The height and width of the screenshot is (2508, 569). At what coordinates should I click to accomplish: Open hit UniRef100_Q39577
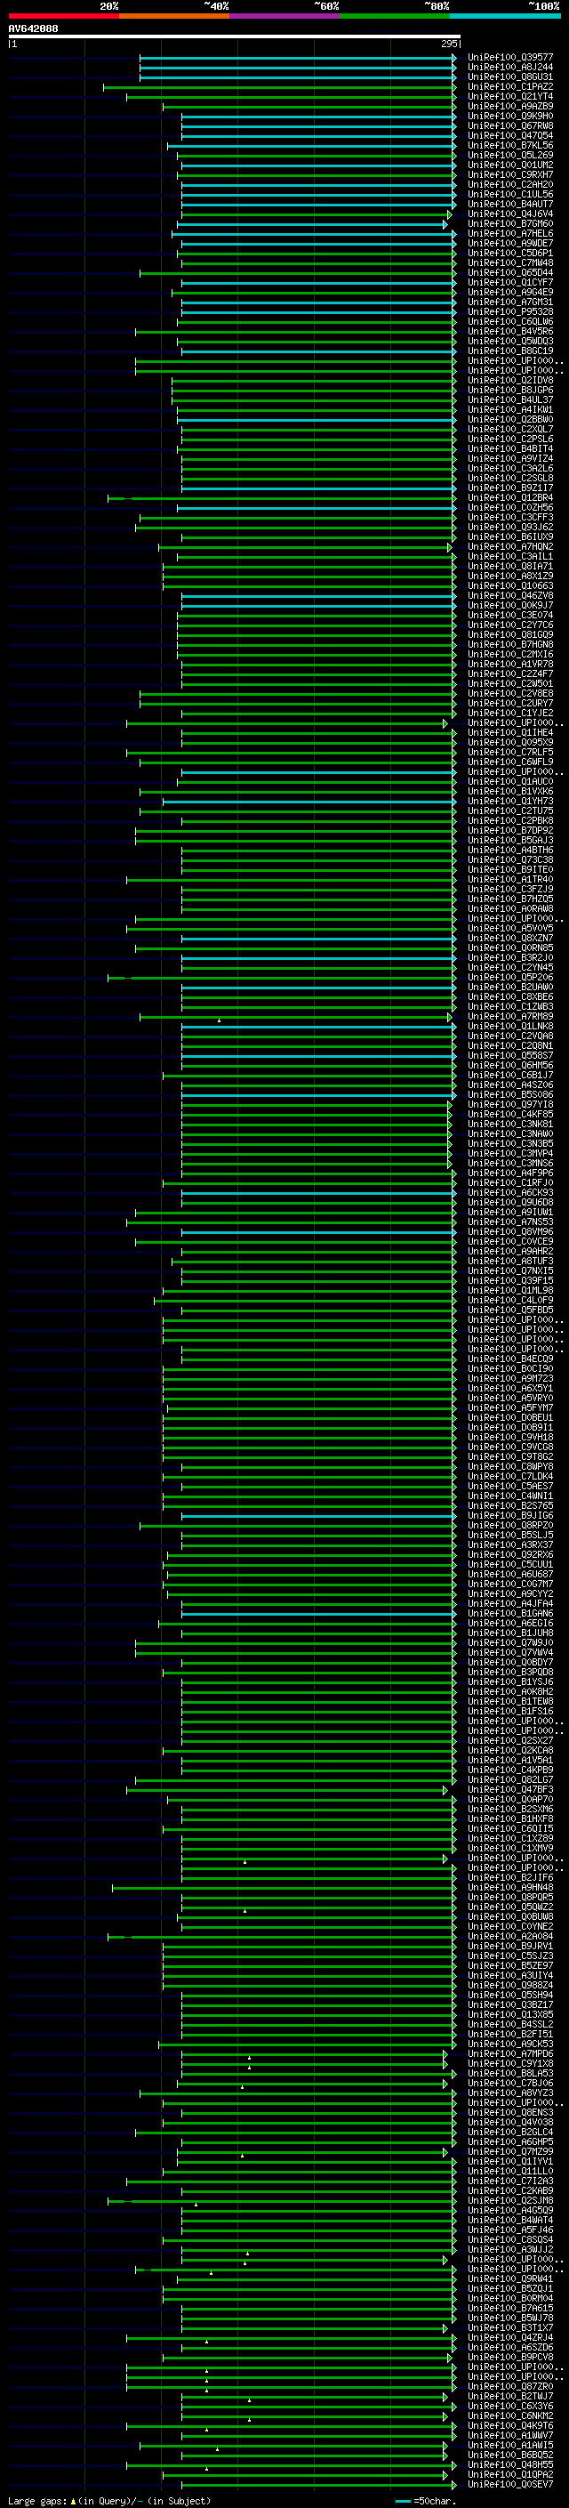tap(510, 58)
